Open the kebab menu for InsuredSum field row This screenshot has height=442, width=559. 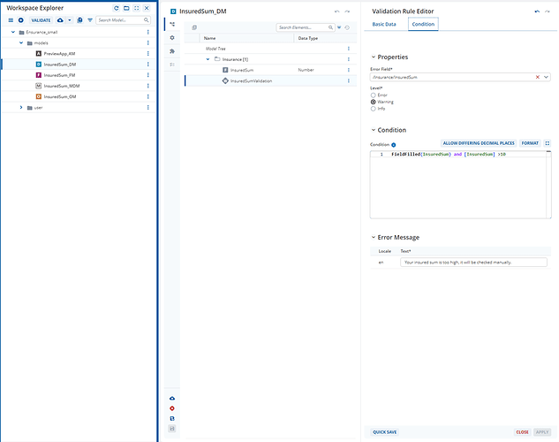click(x=348, y=70)
